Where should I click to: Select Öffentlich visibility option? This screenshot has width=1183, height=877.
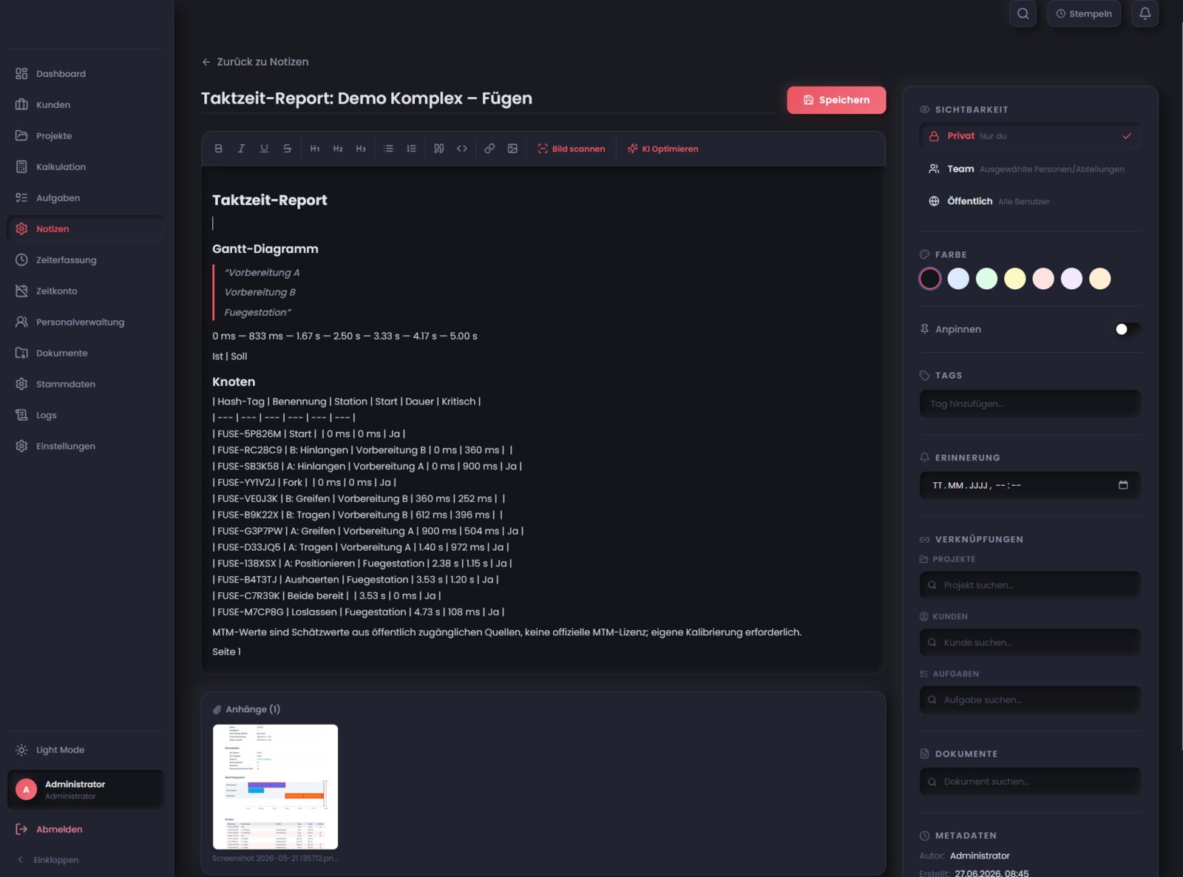[x=1030, y=201]
